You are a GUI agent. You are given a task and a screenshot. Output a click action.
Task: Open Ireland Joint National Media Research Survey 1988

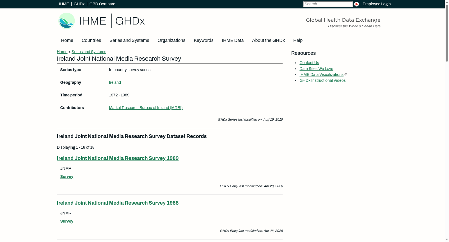[x=118, y=203]
